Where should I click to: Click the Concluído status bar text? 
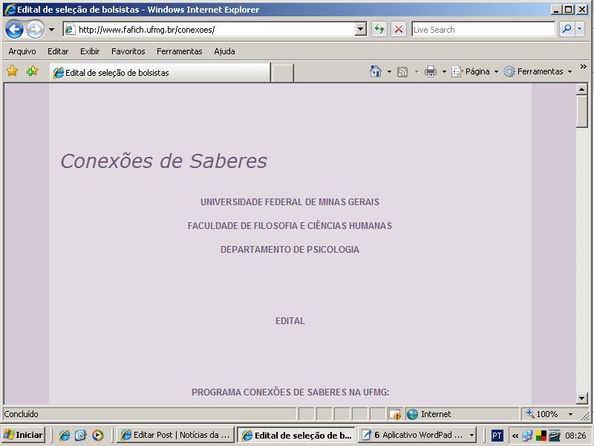(22, 414)
